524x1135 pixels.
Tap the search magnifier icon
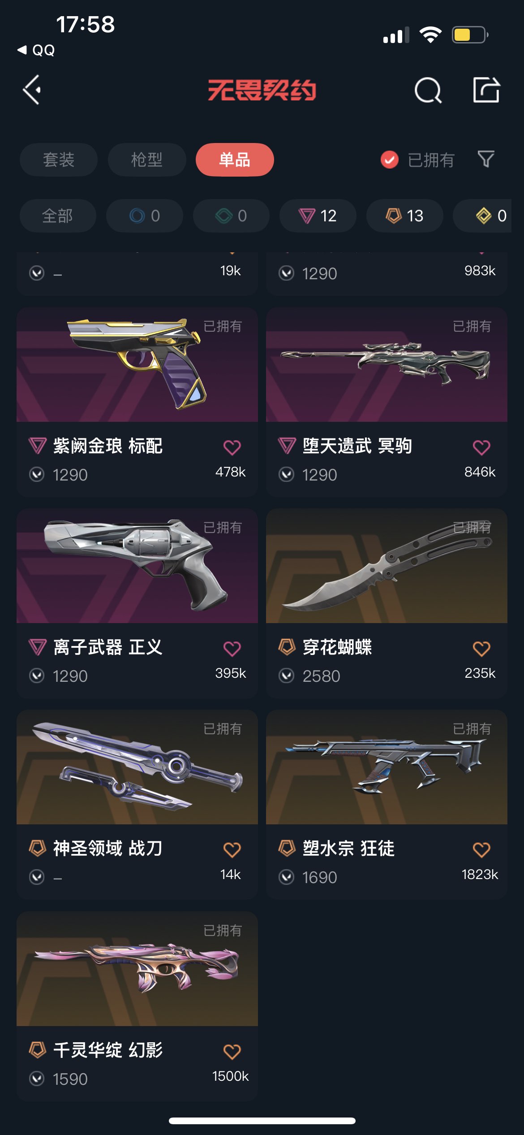click(428, 90)
